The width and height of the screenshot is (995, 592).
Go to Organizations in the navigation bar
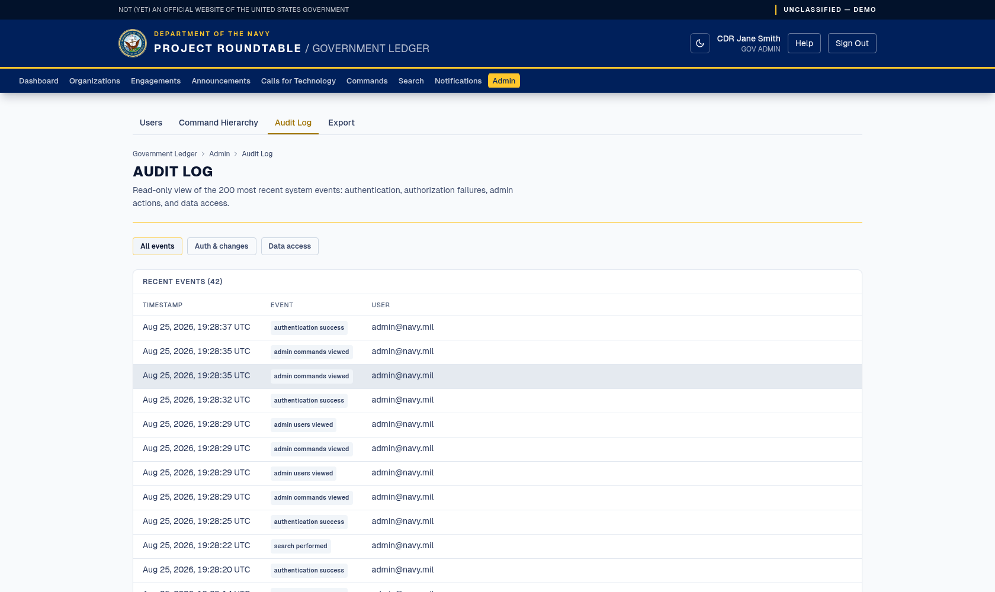tap(95, 81)
